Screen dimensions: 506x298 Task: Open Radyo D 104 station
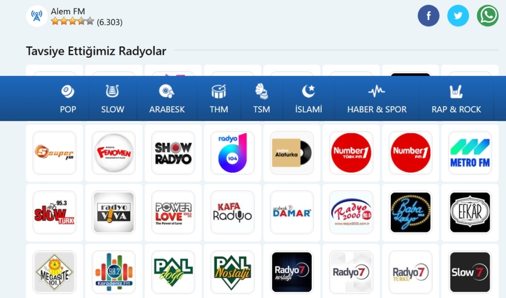pyautogui.click(x=232, y=153)
